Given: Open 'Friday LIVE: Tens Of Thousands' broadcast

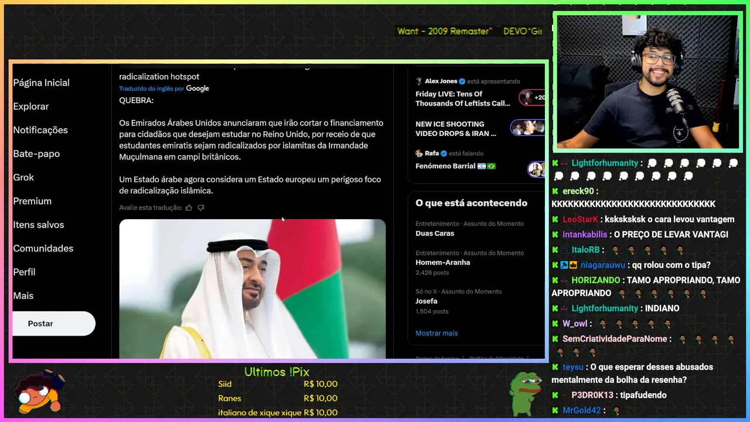Looking at the screenshot, I should pos(463,98).
